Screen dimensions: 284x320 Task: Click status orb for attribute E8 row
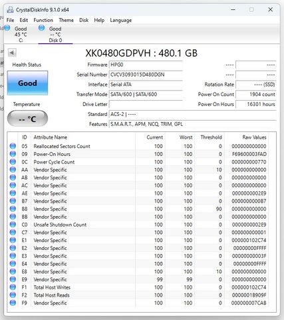(x=13, y=271)
